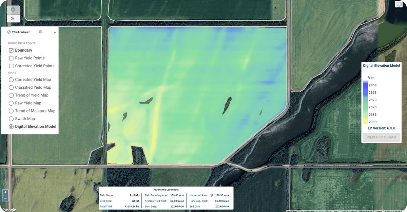Viewport: 407px width, 212px height.
Task: Switch to the Swath Map layer
Action: [x=11, y=119]
